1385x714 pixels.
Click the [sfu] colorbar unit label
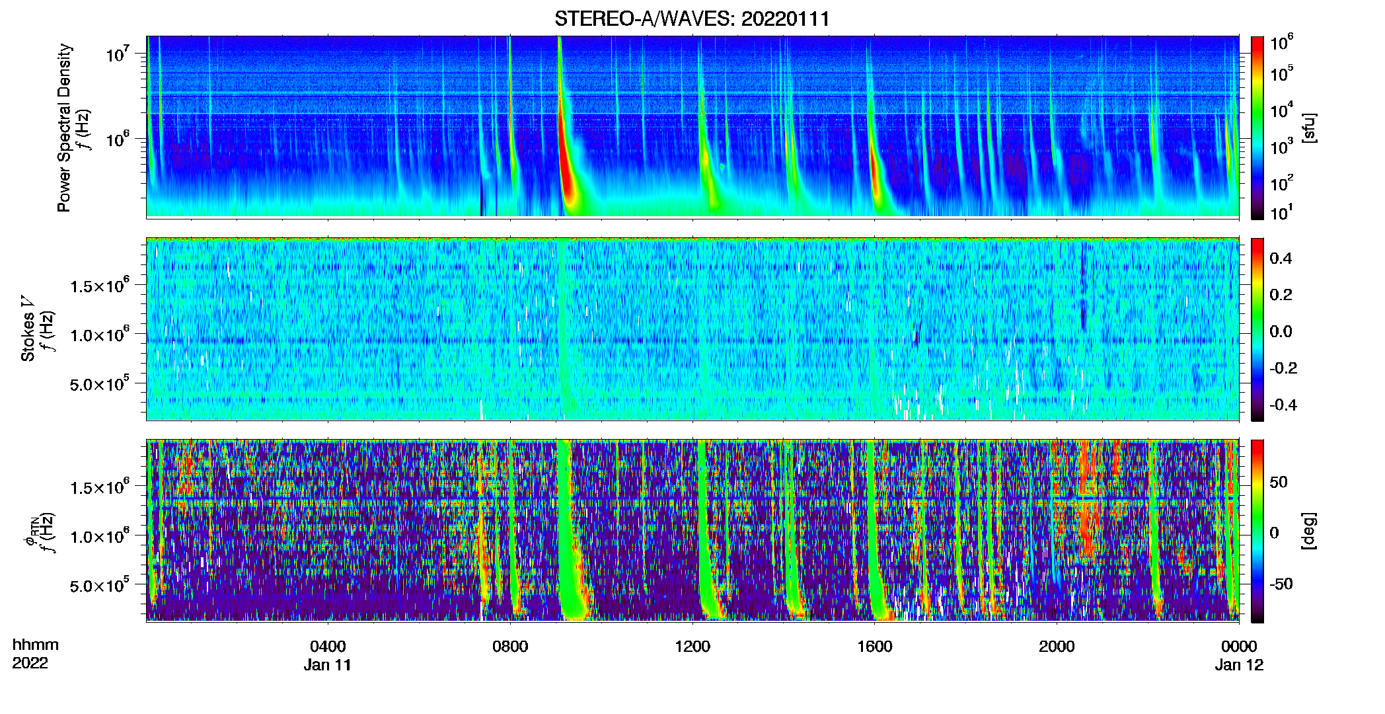(x=1309, y=128)
